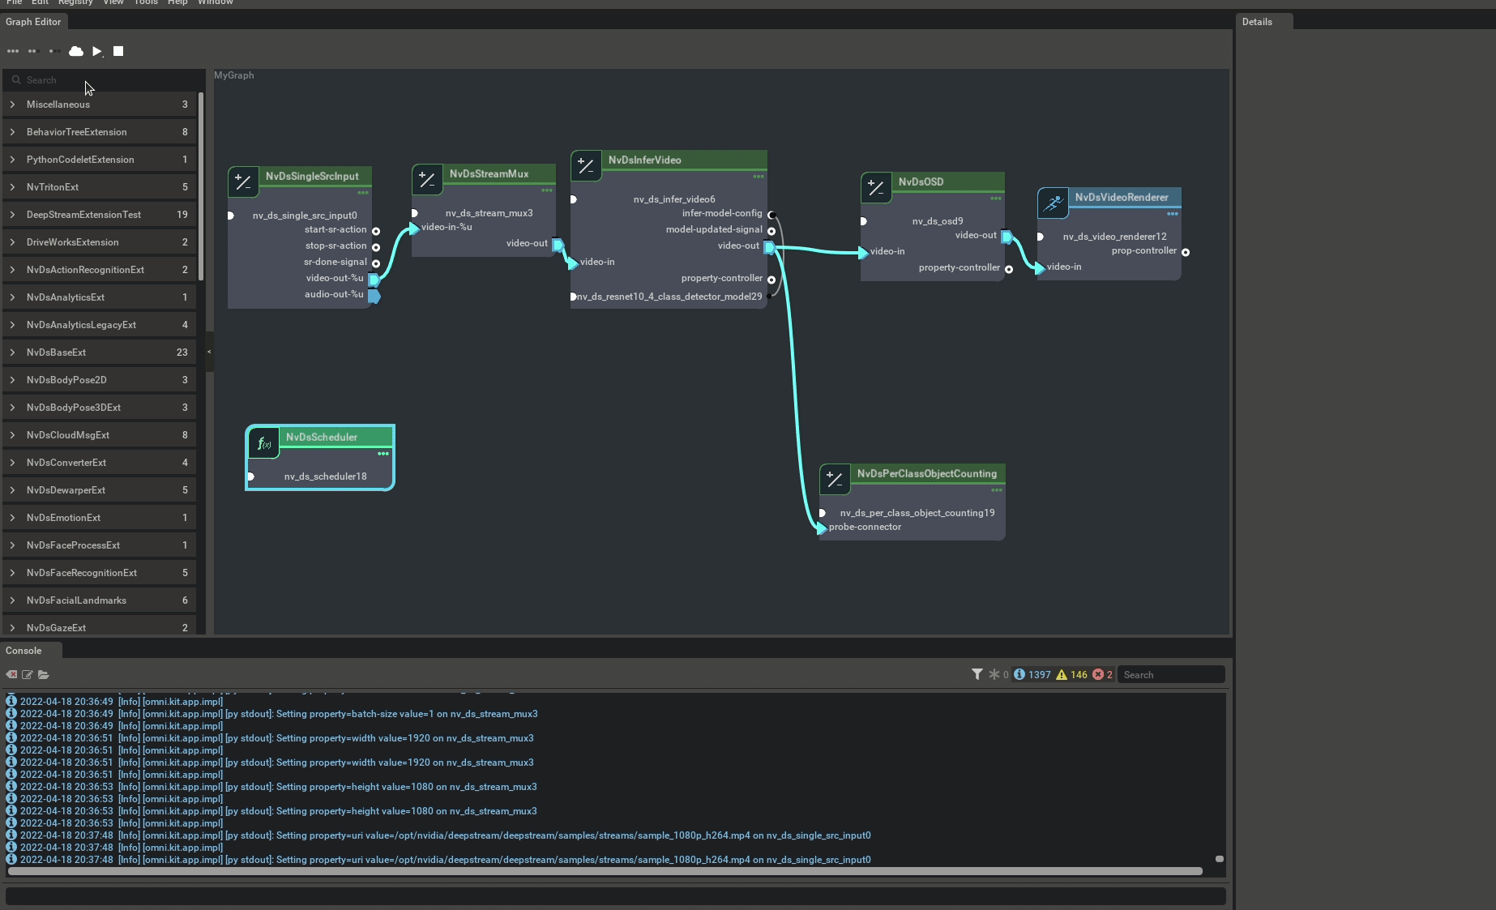Click the Play icon to run the graph
The image size is (1496, 910).
pos(97,51)
